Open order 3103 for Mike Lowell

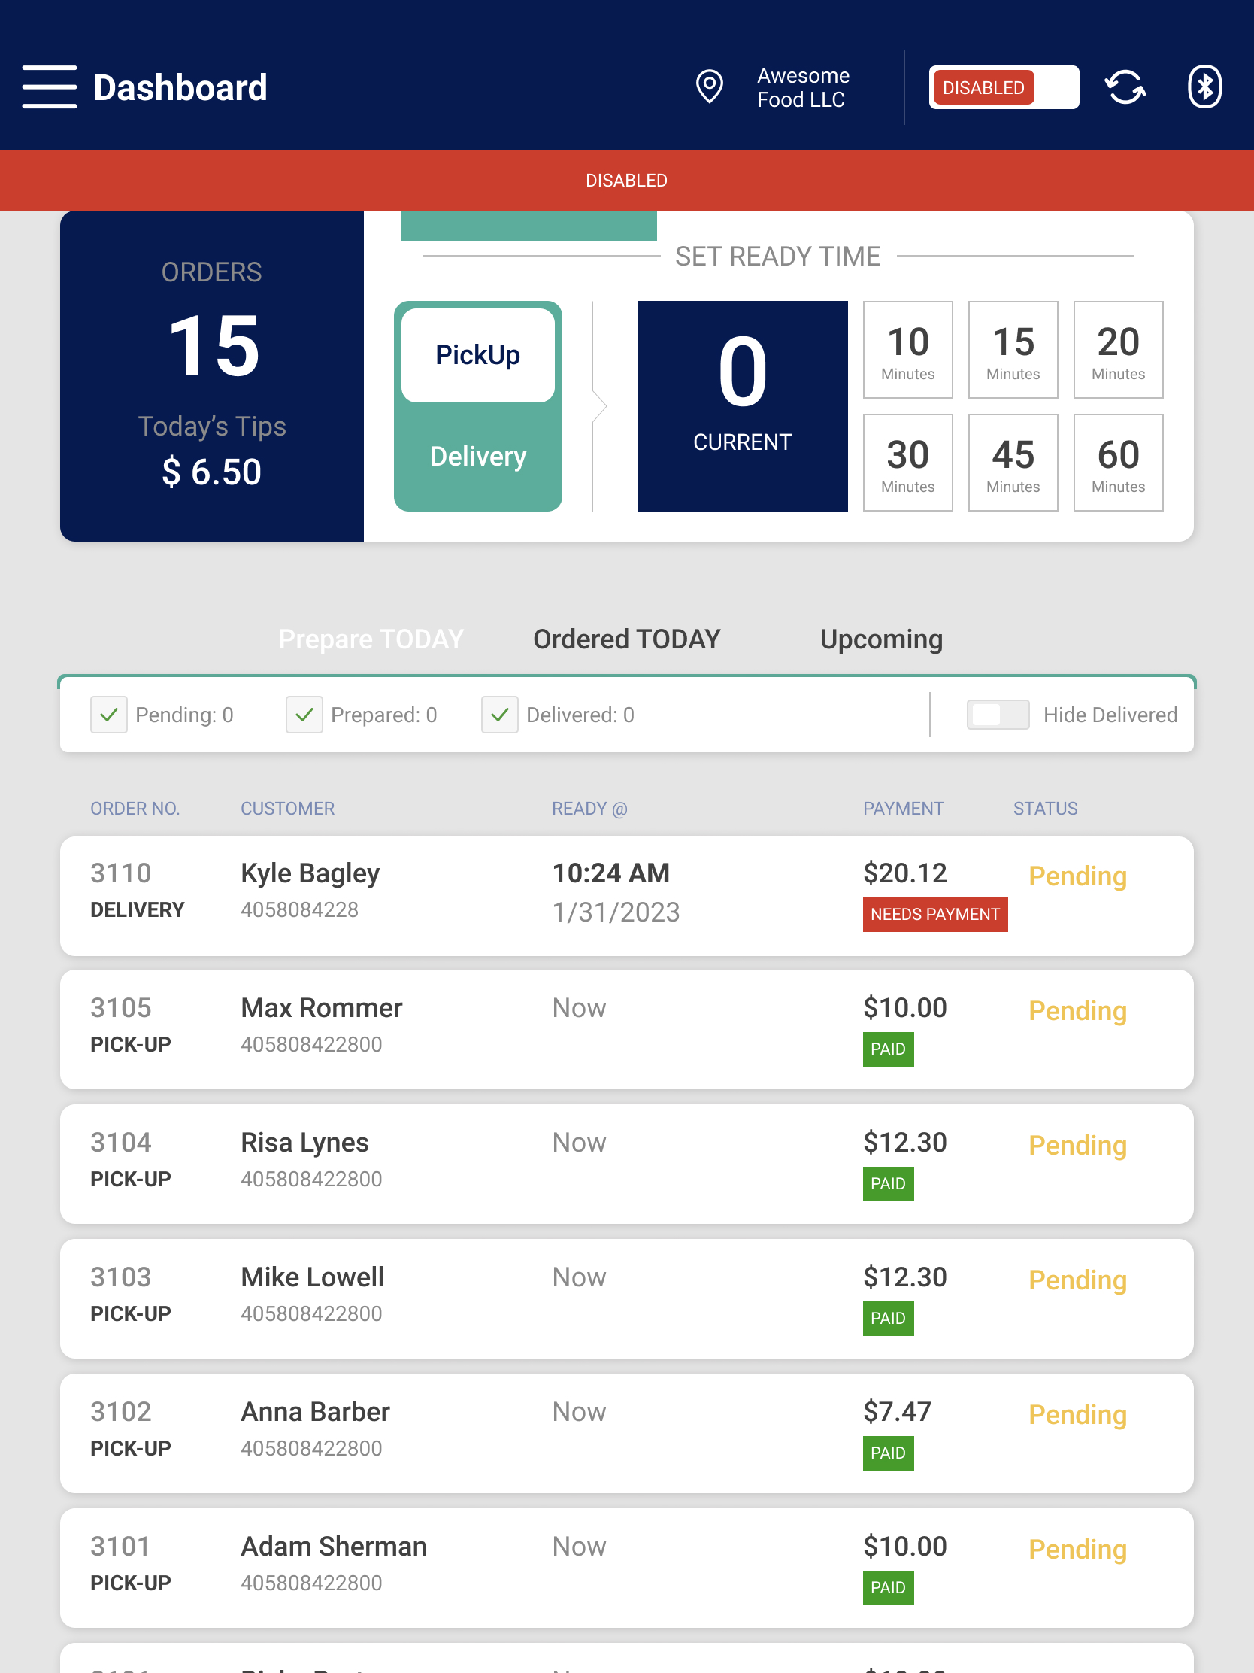pos(626,1298)
